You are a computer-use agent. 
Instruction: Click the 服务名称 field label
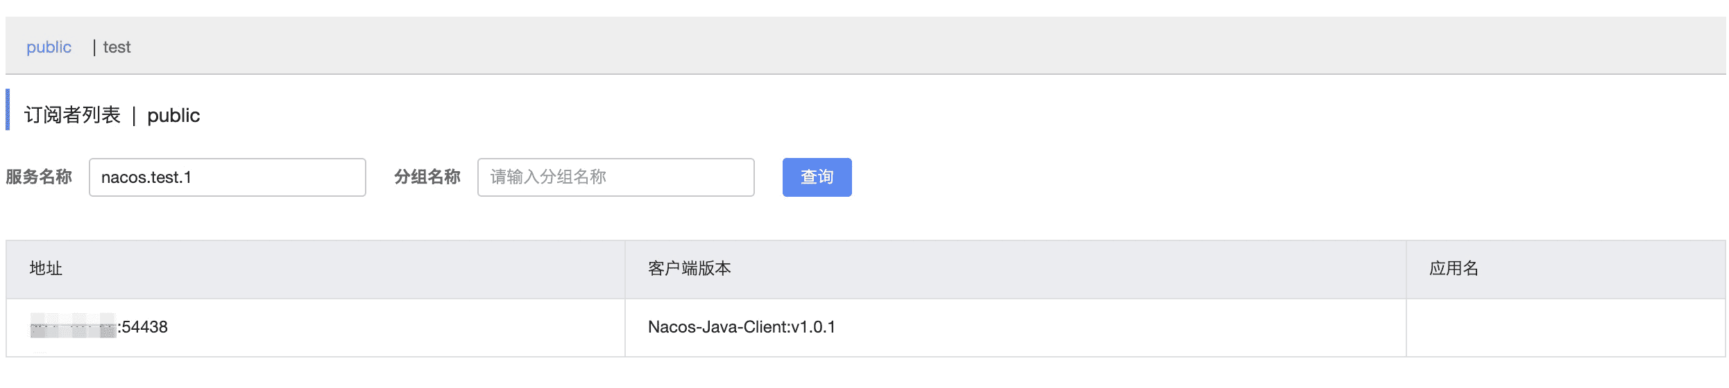(39, 177)
